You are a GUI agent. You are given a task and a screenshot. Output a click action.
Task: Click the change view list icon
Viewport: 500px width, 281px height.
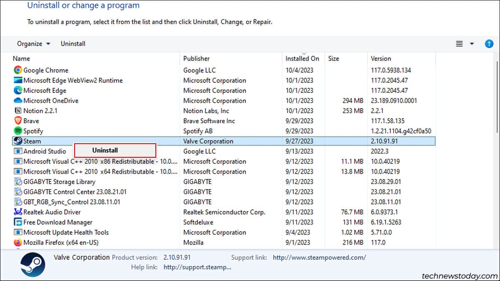(460, 44)
